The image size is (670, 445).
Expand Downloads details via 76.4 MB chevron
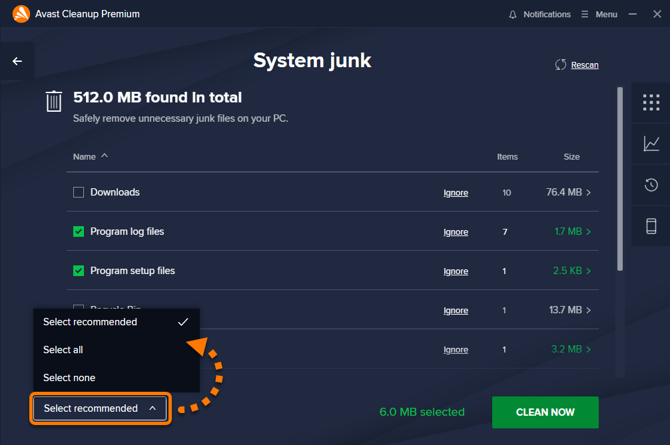coord(588,192)
